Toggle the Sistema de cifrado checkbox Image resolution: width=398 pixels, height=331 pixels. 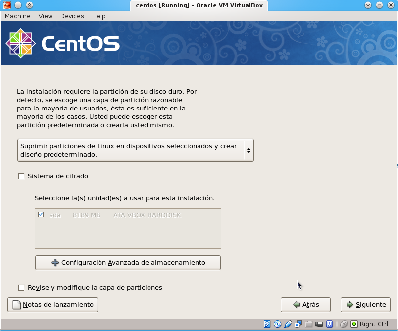21,176
